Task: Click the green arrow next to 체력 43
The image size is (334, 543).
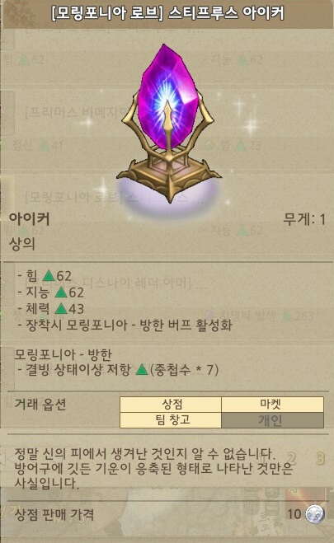Action: [61, 308]
